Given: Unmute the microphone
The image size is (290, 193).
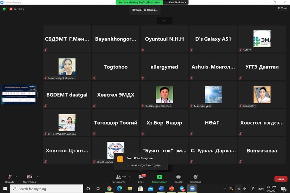Looking at the screenshot, I should point(10,177).
